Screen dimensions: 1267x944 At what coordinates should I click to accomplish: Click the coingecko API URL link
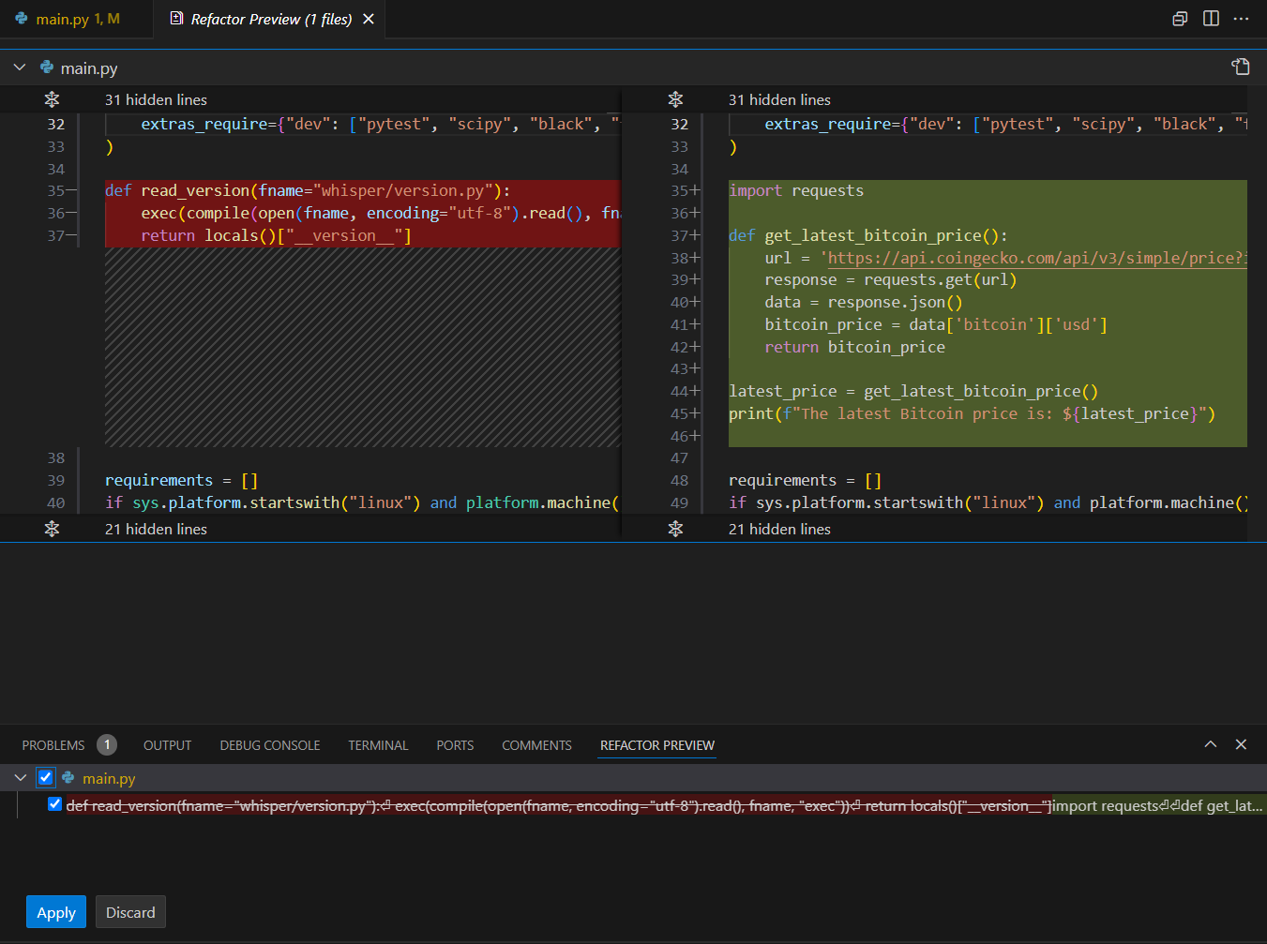1037,258
